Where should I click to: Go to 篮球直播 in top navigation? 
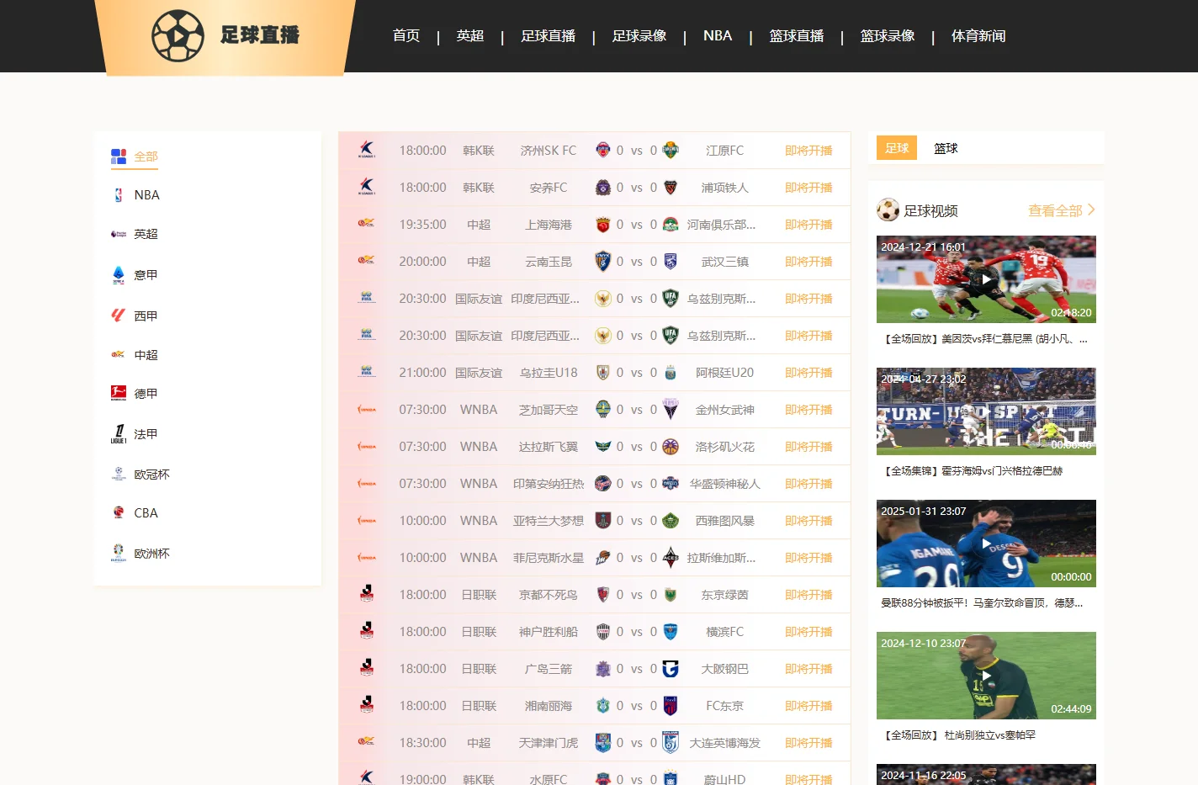click(x=797, y=36)
